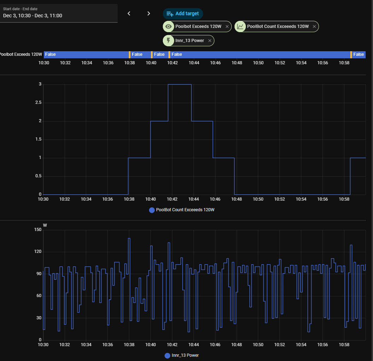This screenshot has width=373, height=361.
Task: Remove the Innr_13 Power target chip
Action: [x=209, y=41]
